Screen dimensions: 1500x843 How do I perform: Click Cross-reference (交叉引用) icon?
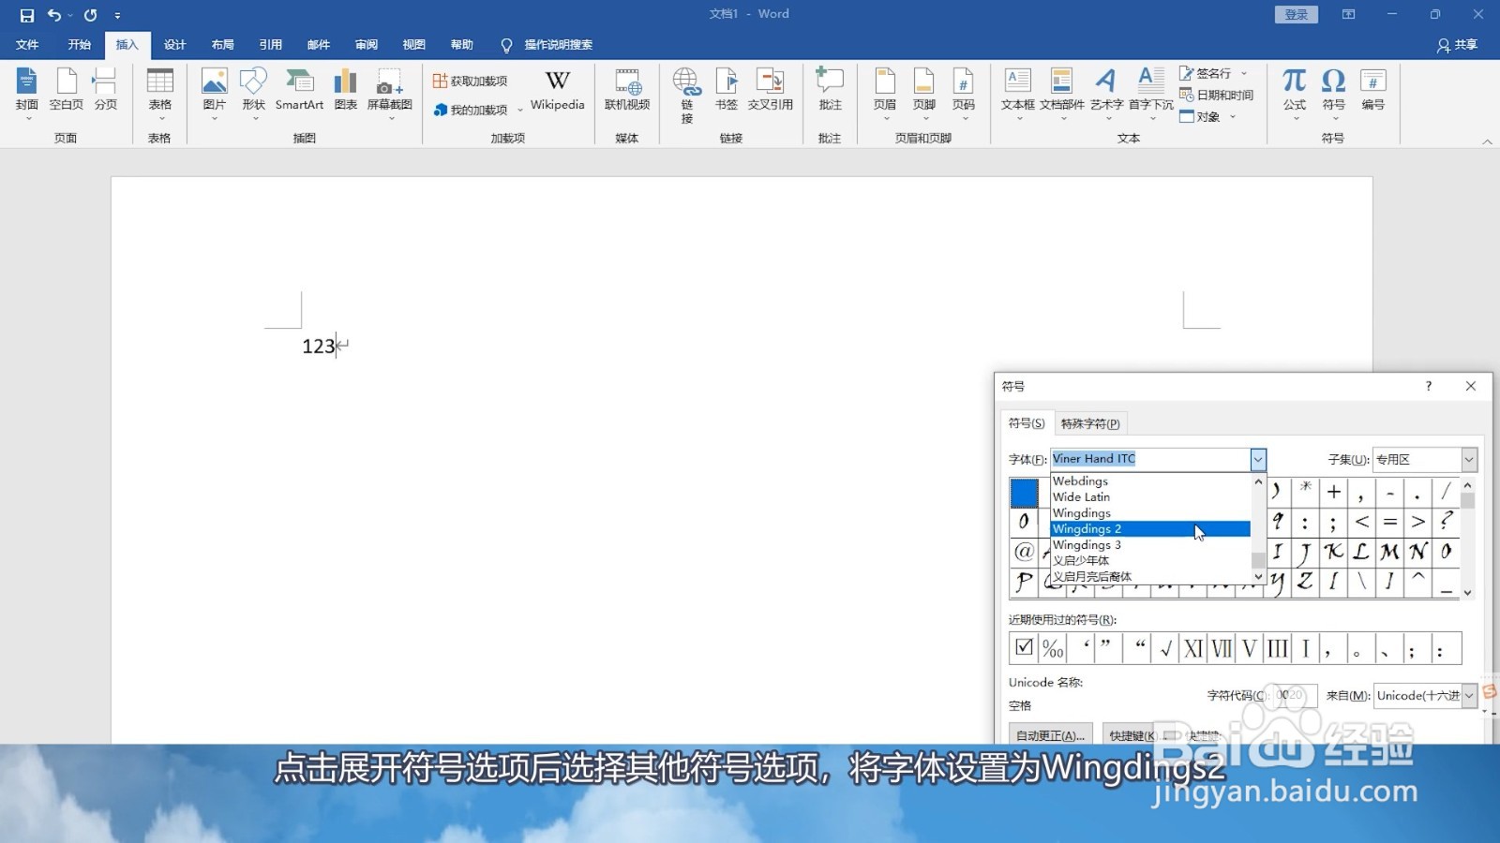pos(771,91)
